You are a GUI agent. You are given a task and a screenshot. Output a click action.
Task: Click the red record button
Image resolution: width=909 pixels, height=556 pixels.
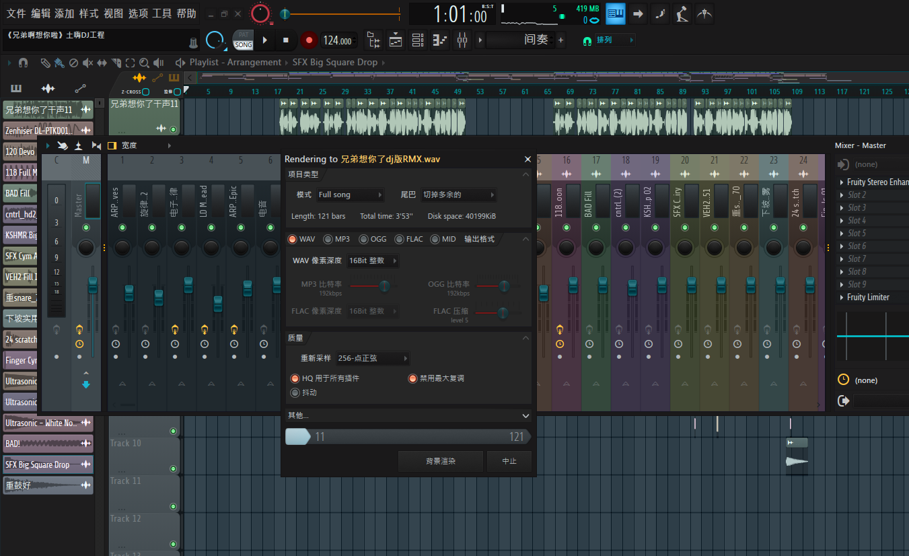click(309, 40)
